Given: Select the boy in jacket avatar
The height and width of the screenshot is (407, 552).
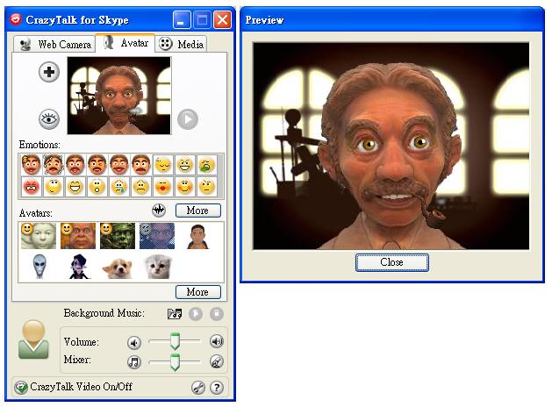Looking at the screenshot, I should [x=197, y=236].
